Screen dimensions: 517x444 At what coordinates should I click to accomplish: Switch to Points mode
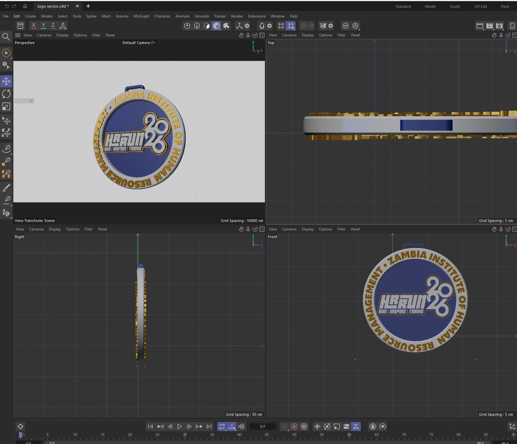point(187,26)
